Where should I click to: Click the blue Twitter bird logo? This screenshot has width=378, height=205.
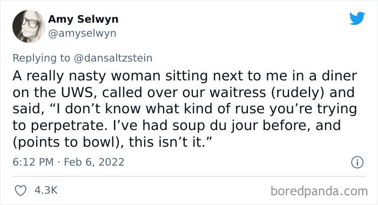(x=357, y=18)
